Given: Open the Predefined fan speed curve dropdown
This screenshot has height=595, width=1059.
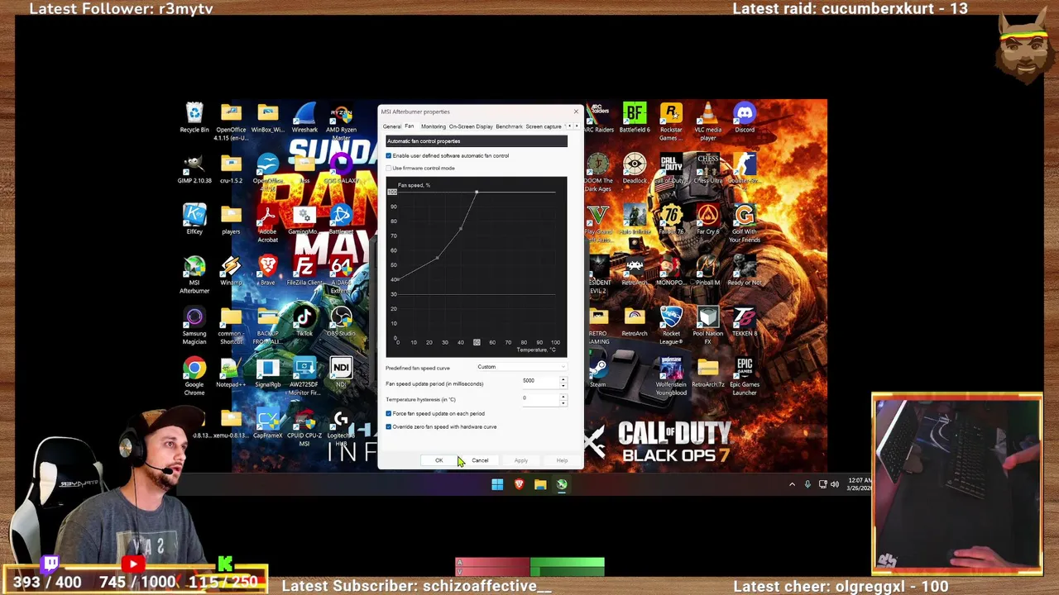Looking at the screenshot, I should [521, 367].
